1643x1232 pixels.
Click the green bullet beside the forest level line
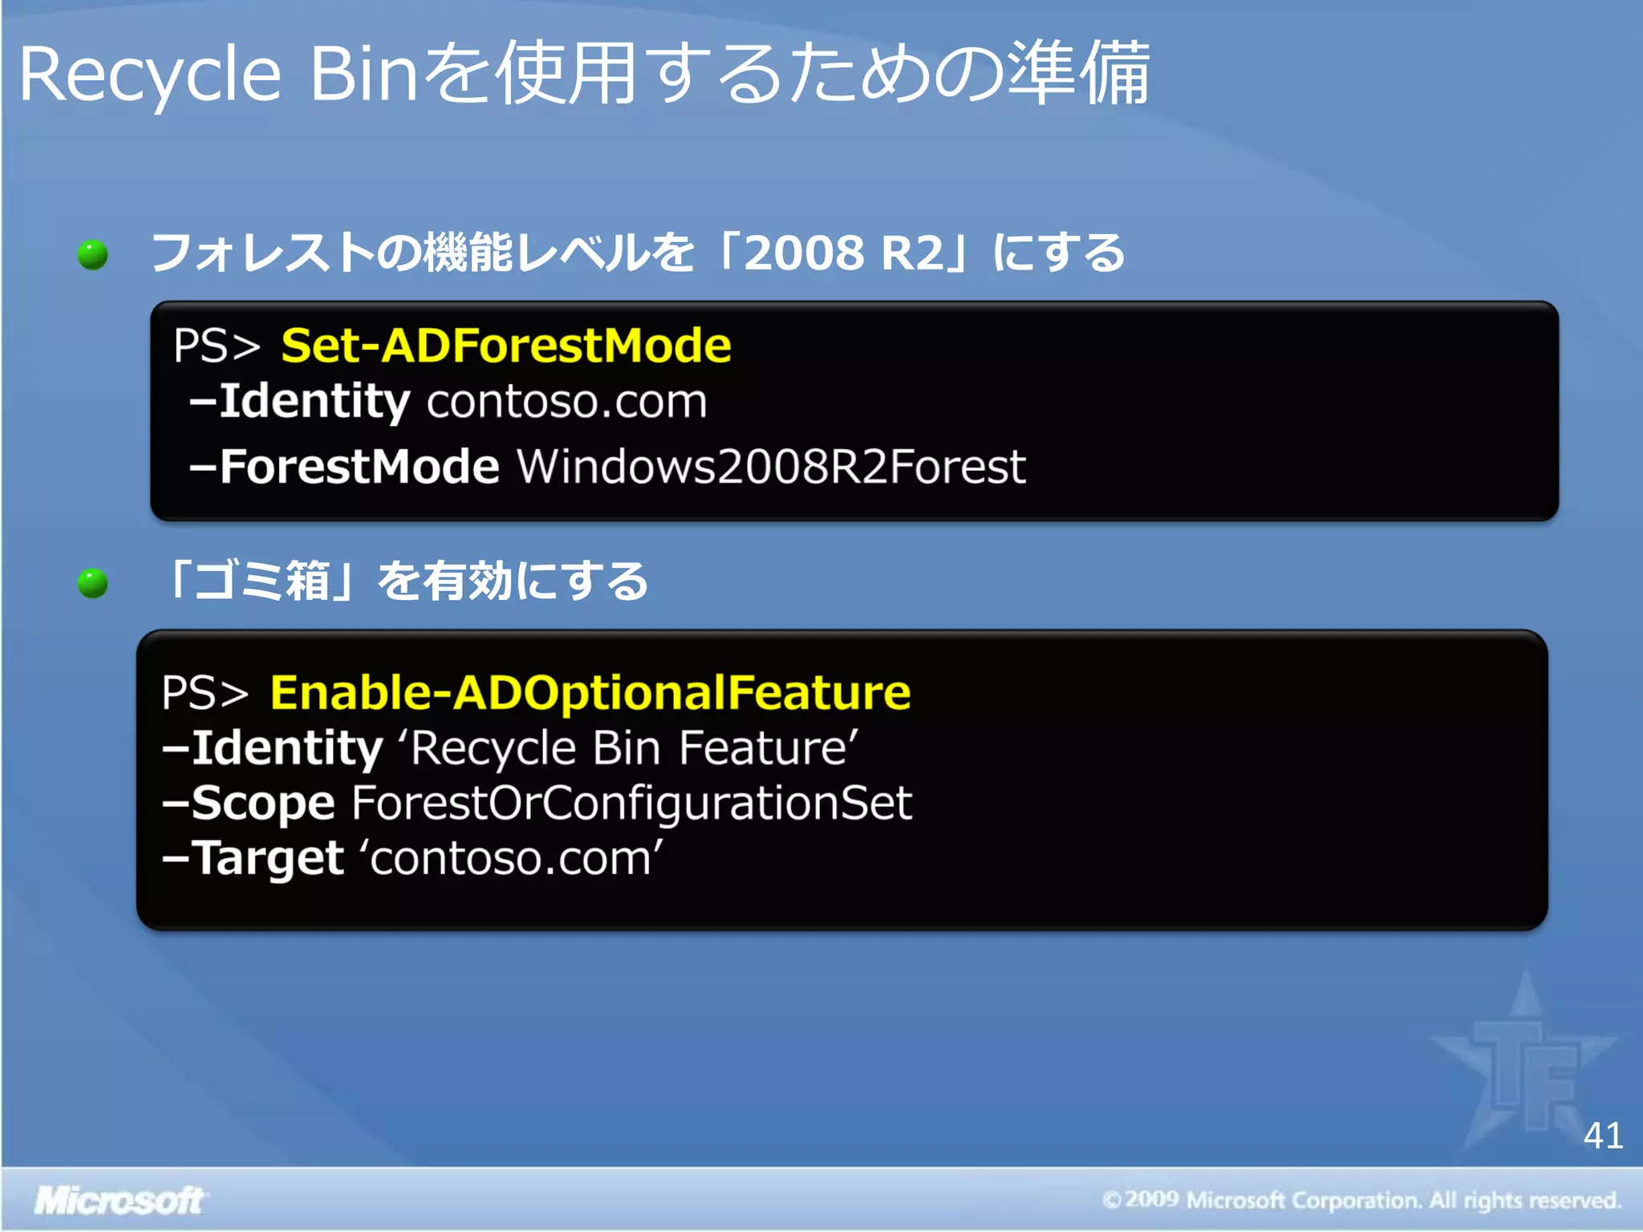coord(93,255)
